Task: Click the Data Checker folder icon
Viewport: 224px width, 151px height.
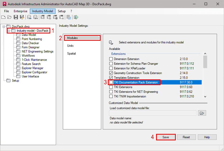Action: (x=18, y=43)
